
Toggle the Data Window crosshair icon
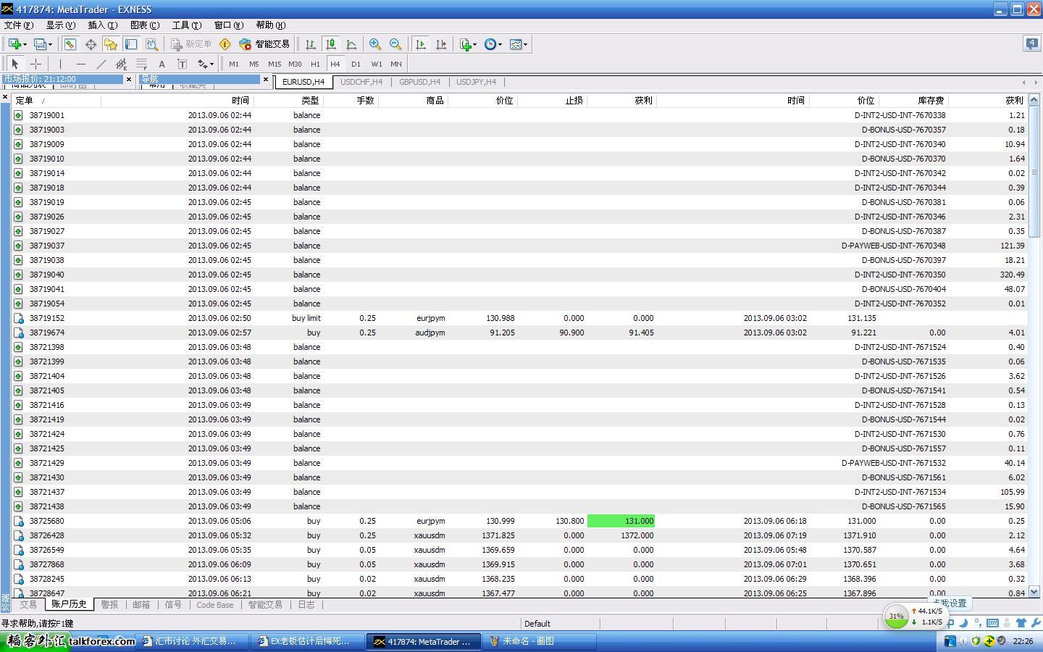91,44
